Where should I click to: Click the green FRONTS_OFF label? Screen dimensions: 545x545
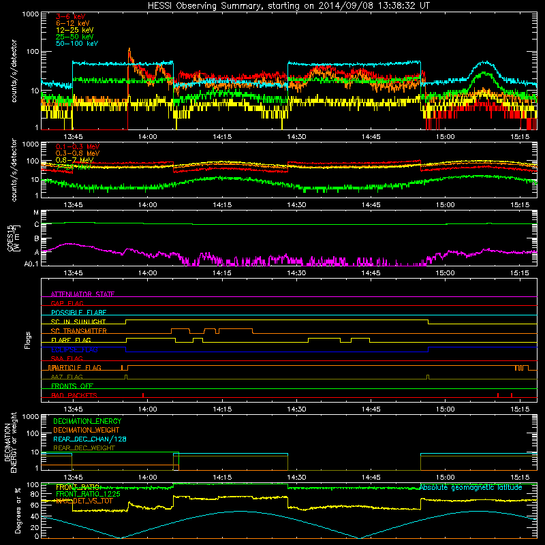(72, 386)
